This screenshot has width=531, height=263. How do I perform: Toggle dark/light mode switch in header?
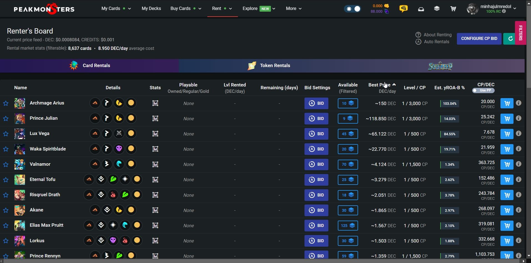click(353, 9)
